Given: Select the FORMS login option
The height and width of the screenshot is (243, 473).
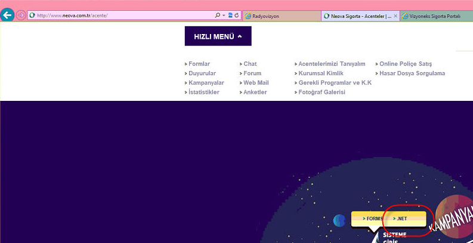Looking at the screenshot, I should (372, 219).
